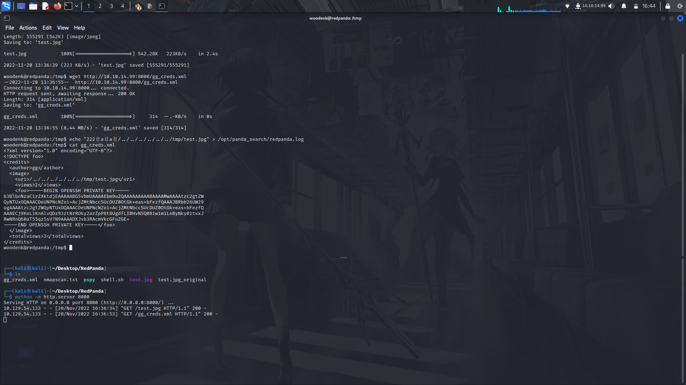Image resolution: width=686 pixels, height=385 pixels.
Task: Launch Firefox from the taskbar
Action: pyautogui.click(x=58, y=6)
